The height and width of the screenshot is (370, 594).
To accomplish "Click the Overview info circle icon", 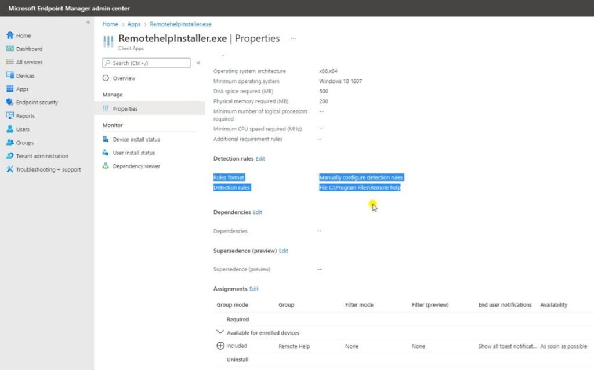I will [106, 78].
